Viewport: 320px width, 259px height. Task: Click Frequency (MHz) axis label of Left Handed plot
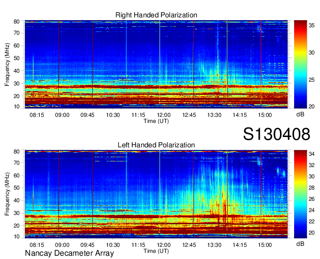click(x=7, y=194)
